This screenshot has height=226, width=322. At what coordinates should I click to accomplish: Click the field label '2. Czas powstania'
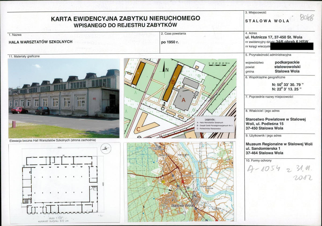pos(173,34)
